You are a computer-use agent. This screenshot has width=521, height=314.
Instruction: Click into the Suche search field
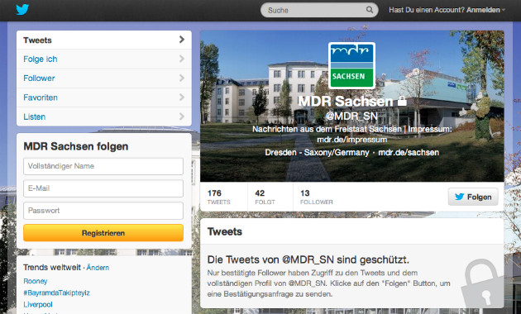(319, 10)
